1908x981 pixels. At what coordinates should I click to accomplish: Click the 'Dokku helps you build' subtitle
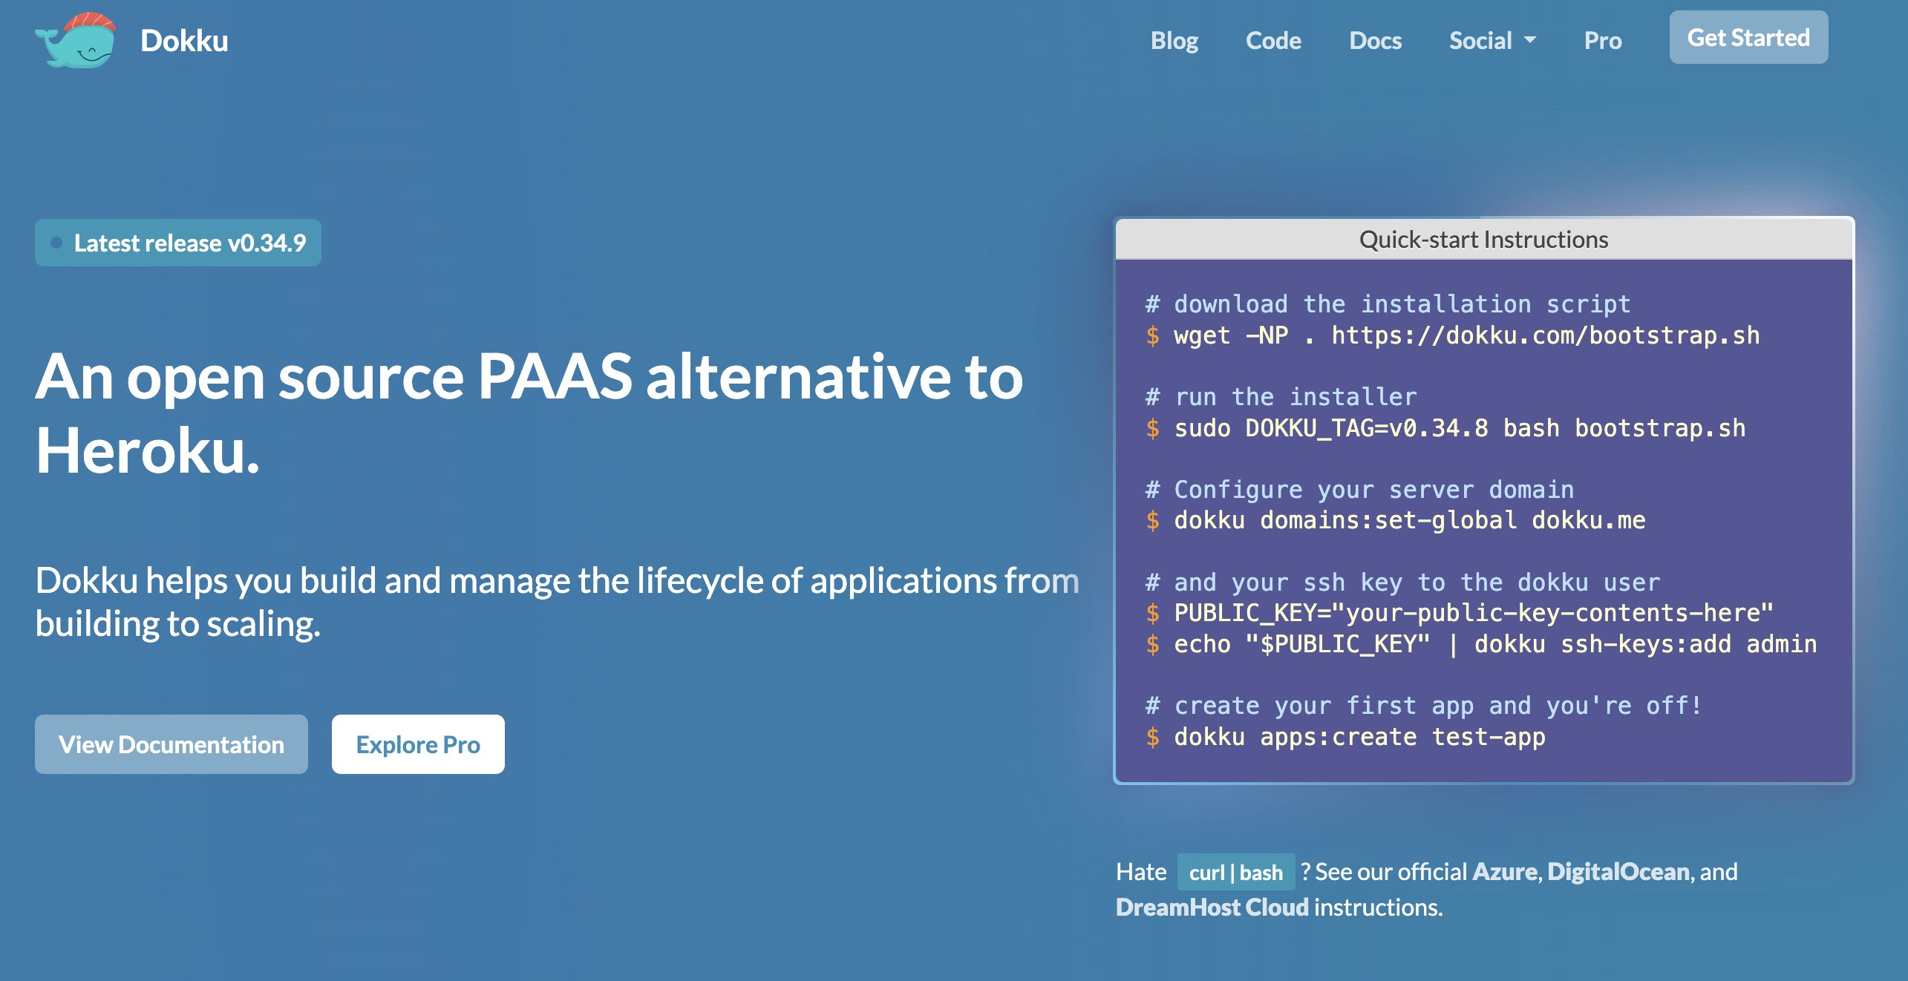558,602
